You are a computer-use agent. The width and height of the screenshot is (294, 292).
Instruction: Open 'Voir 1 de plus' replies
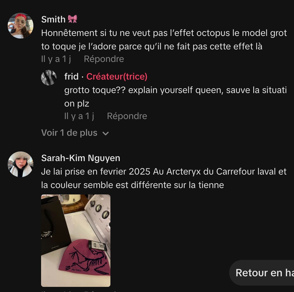tap(75, 133)
